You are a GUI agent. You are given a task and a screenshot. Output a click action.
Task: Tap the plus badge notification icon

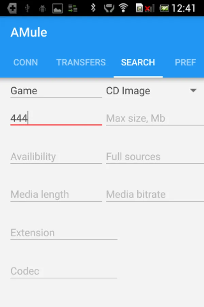(12, 9)
